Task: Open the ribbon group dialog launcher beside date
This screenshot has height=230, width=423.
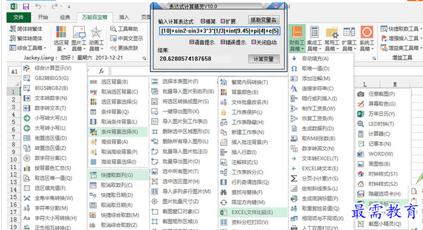Action: [x=144, y=58]
